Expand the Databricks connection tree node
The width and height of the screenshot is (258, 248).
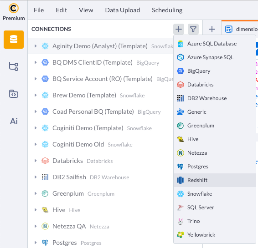coord(36,161)
